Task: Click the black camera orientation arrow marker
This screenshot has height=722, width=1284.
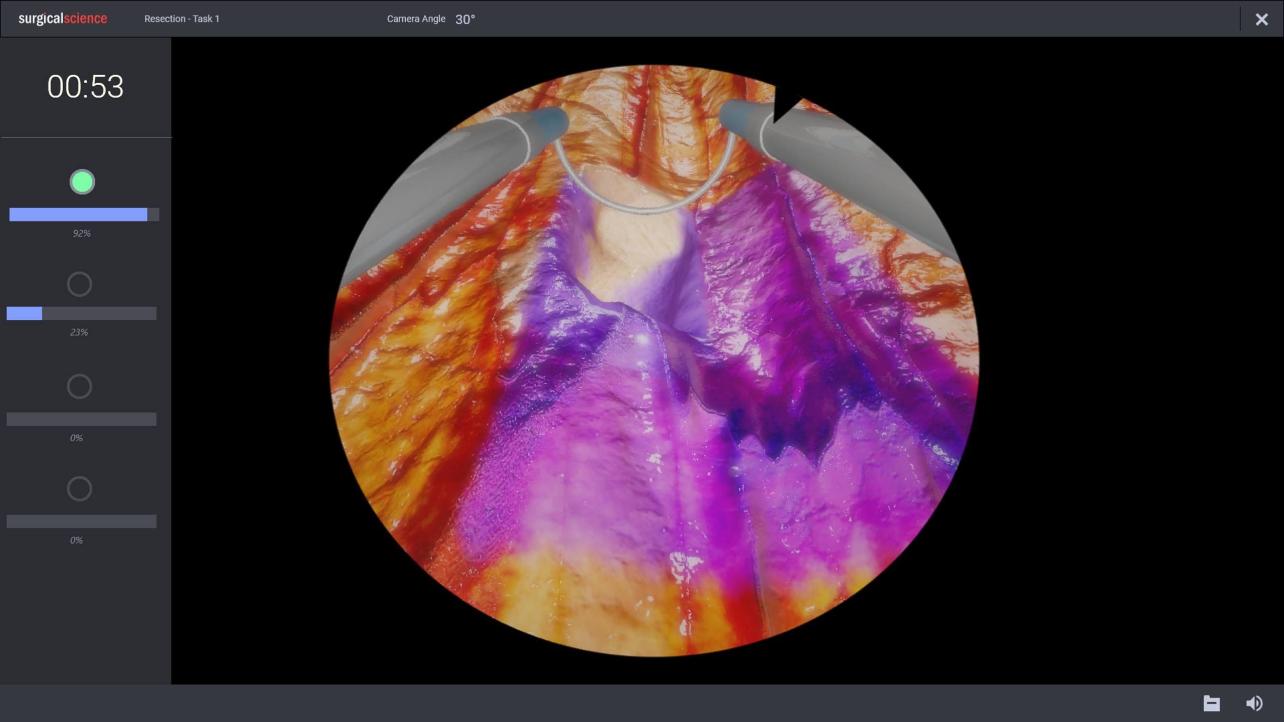Action: tap(783, 103)
